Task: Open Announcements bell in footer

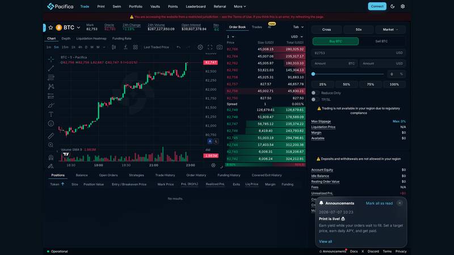Action: (x=333, y=252)
